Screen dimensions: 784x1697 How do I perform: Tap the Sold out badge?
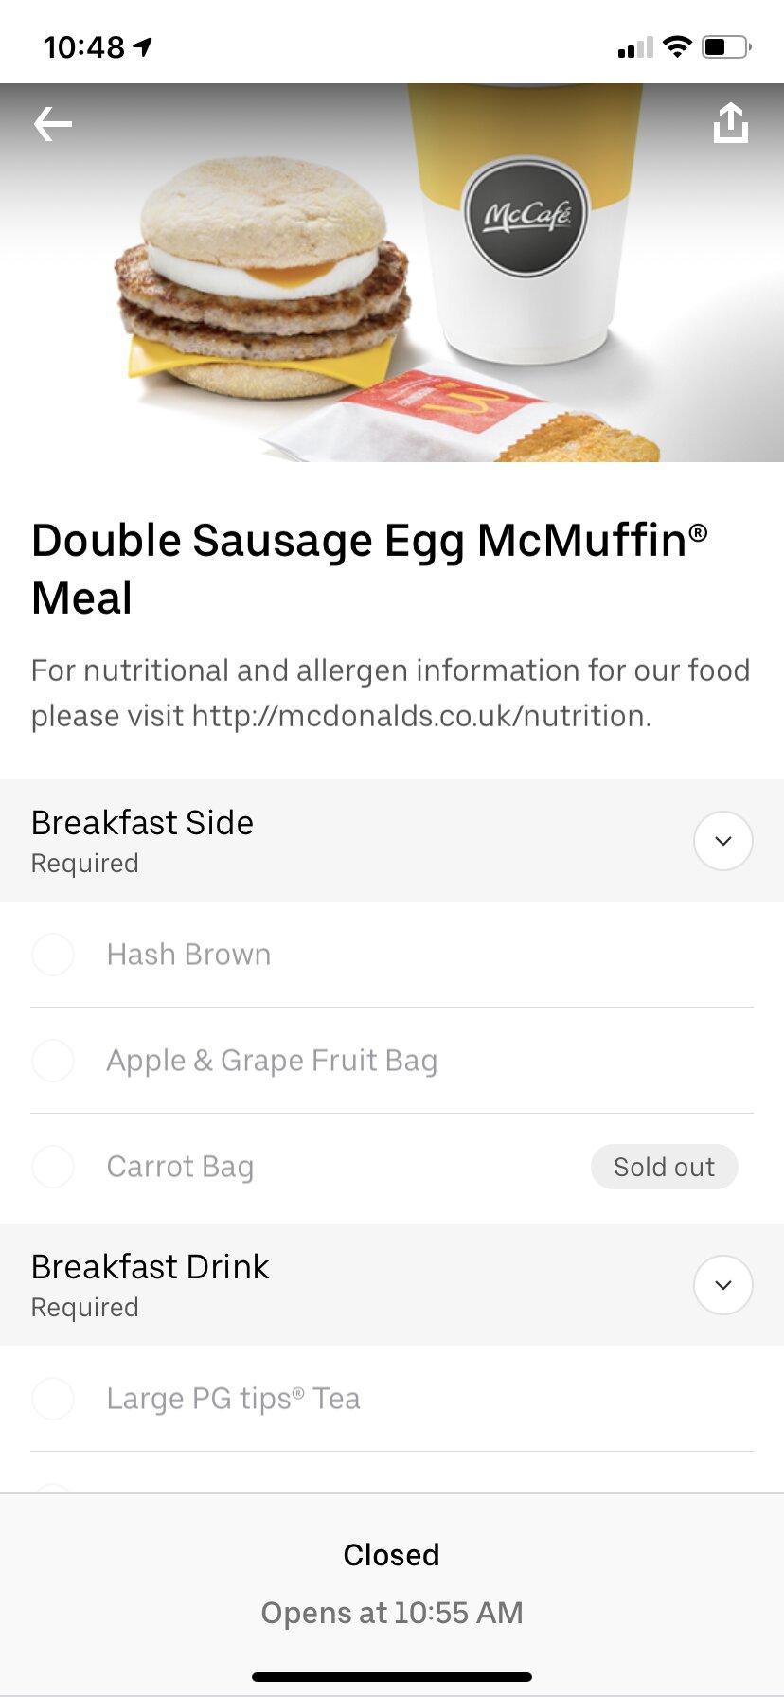[664, 1167]
